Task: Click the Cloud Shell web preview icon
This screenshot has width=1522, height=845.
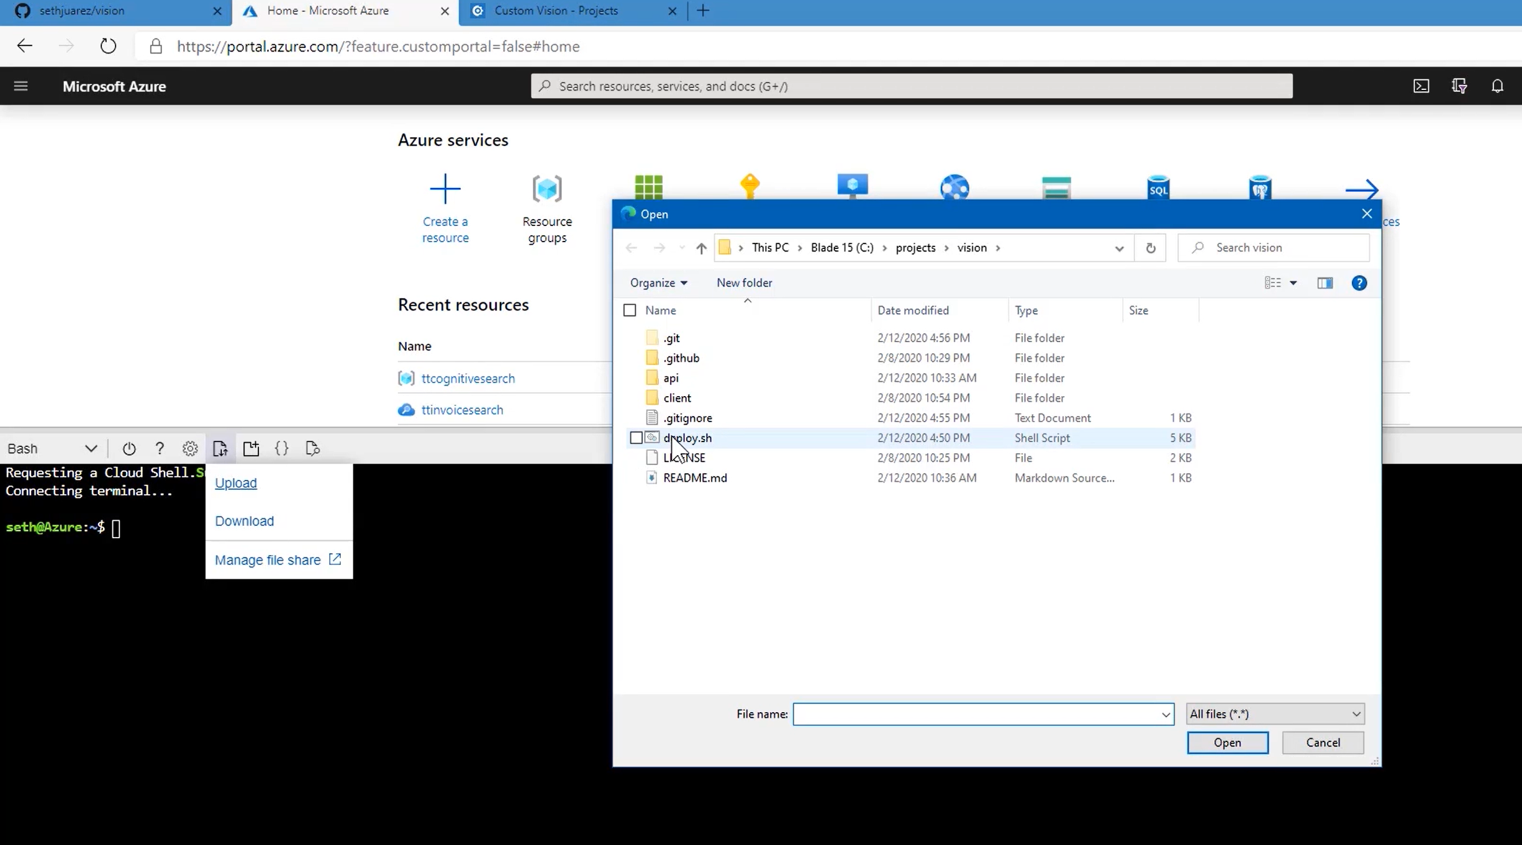Action: (x=312, y=448)
